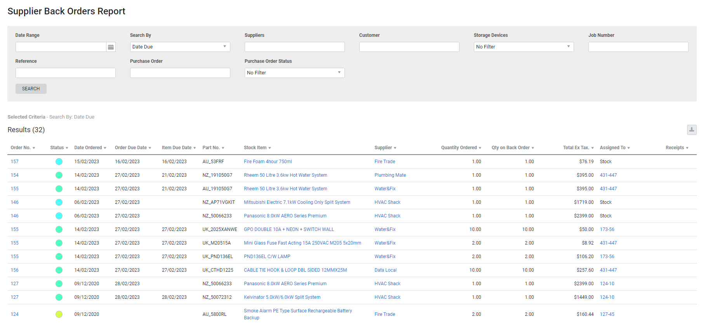The image size is (703, 324).
Task: Sort by Item Due Date column
Action: tap(179, 148)
